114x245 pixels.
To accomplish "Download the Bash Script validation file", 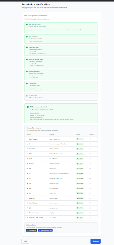I will (x=32, y=231).
